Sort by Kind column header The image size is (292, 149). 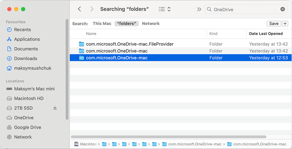[213, 34]
